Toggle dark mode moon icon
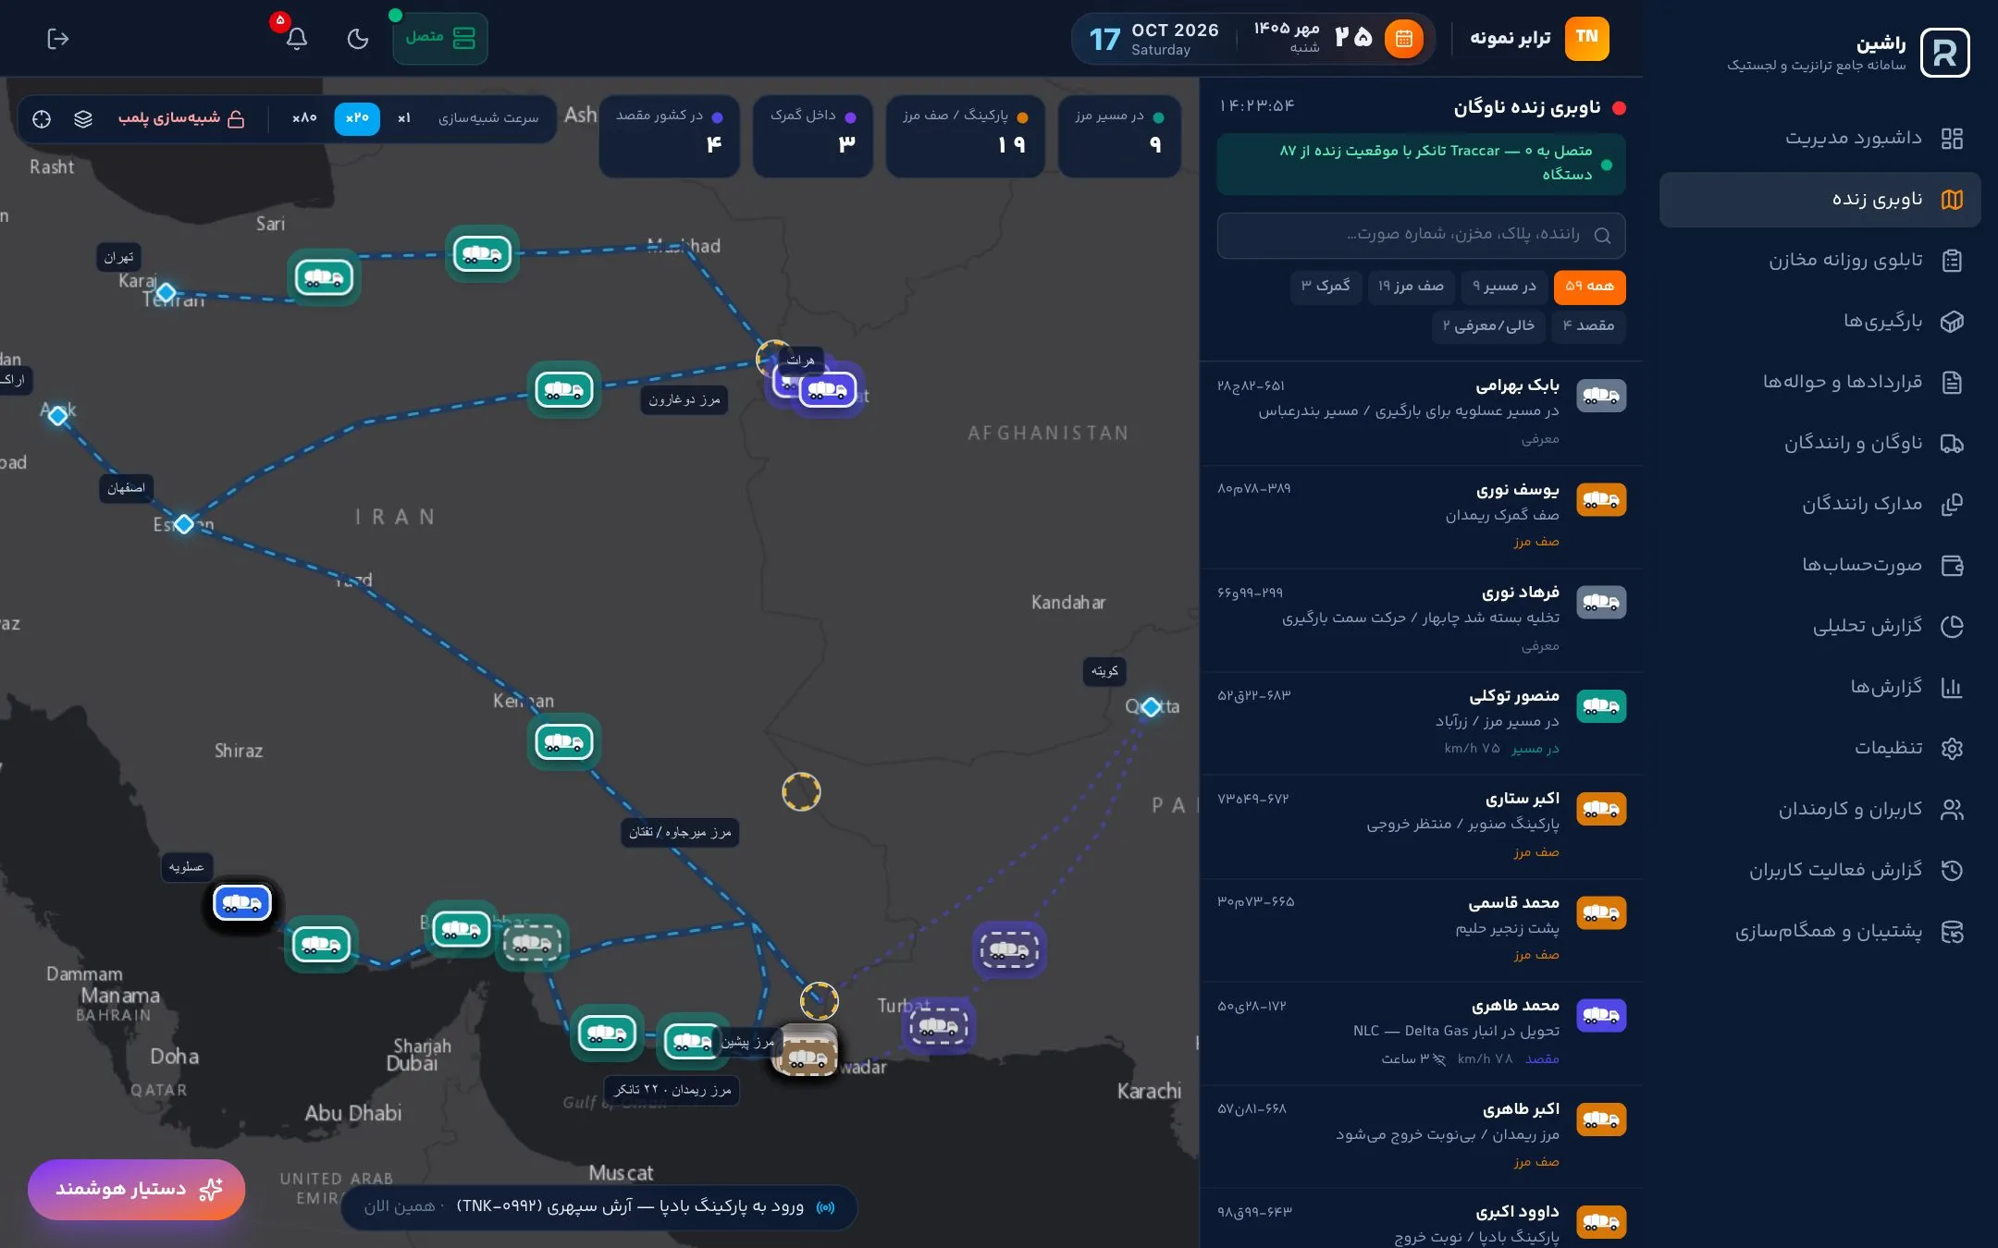 click(358, 39)
